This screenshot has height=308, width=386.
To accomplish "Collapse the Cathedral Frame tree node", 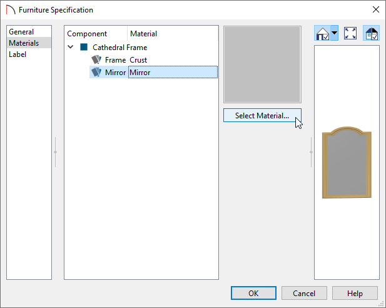I will (71, 47).
